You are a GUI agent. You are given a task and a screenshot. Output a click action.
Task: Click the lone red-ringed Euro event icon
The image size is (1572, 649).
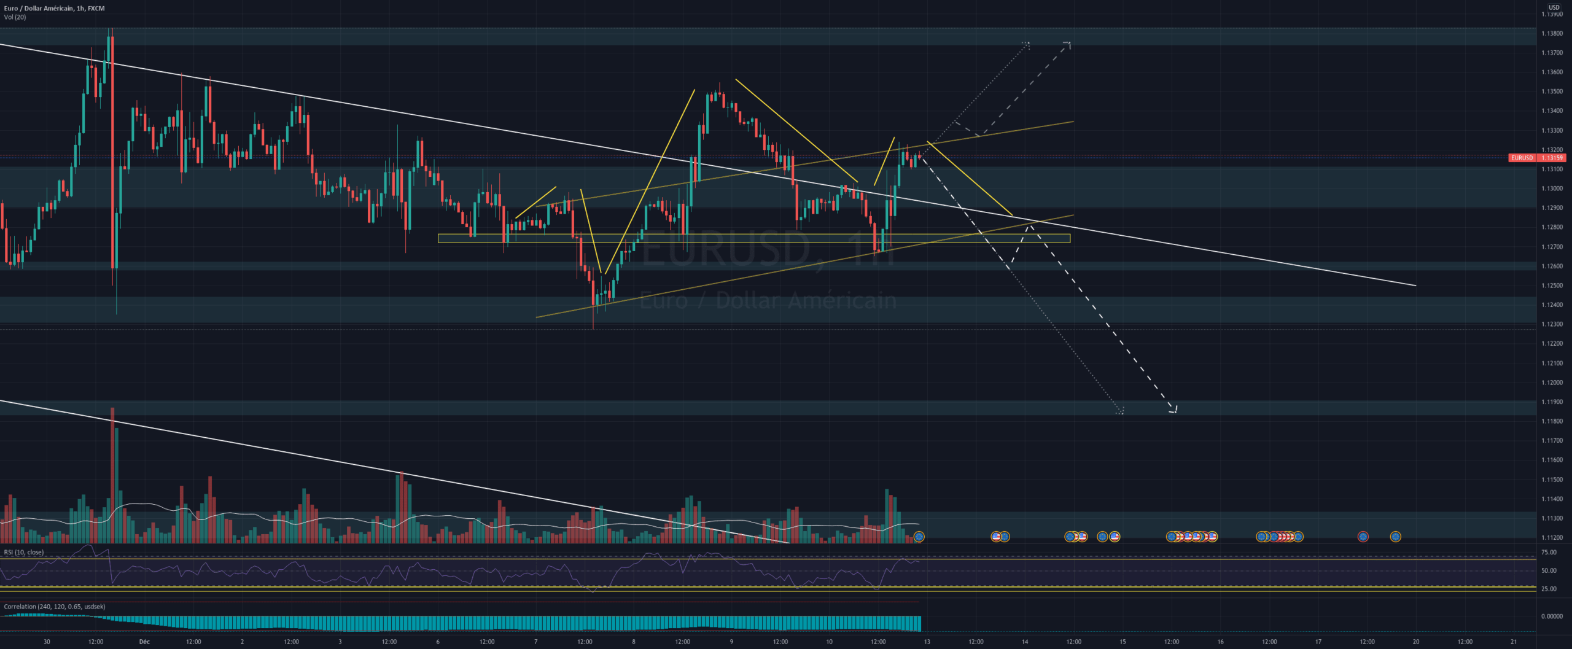(x=1363, y=537)
